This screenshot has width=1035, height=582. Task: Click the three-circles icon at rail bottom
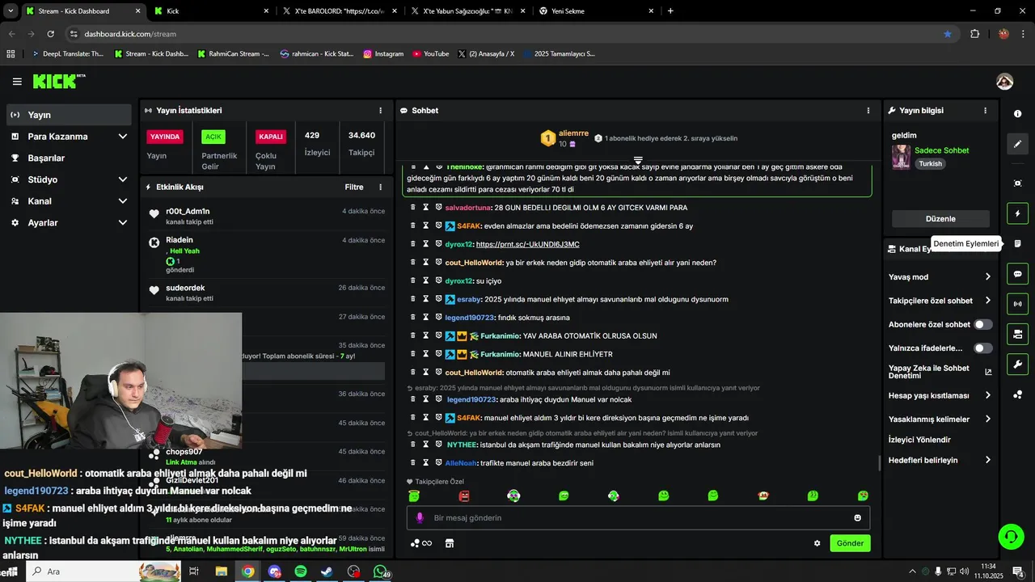click(1017, 394)
